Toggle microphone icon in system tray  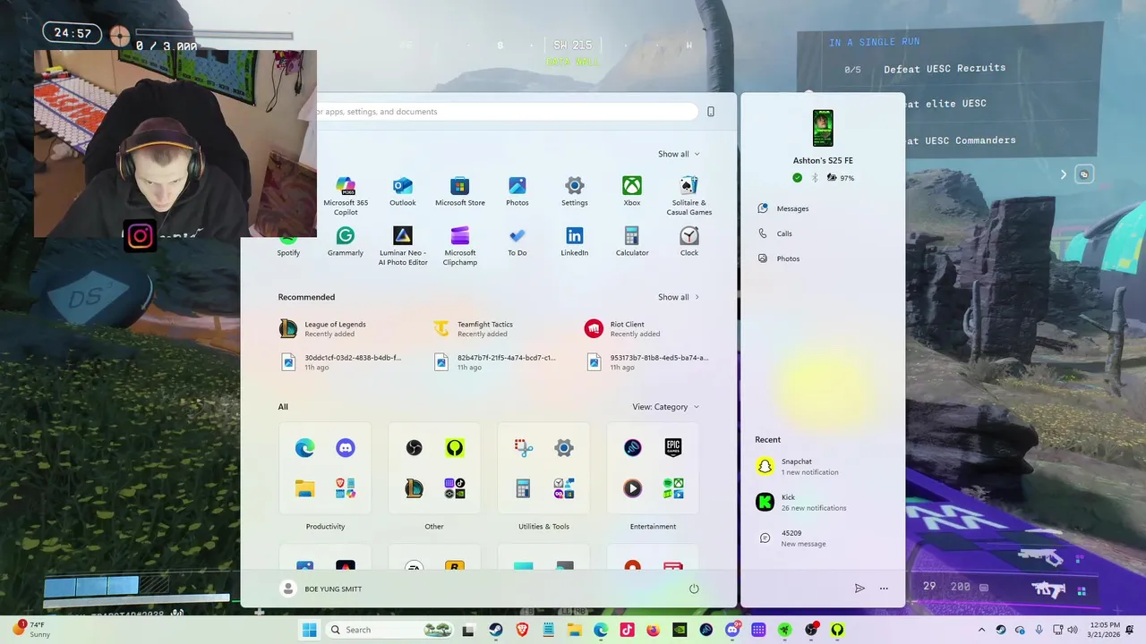[x=1039, y=630]
